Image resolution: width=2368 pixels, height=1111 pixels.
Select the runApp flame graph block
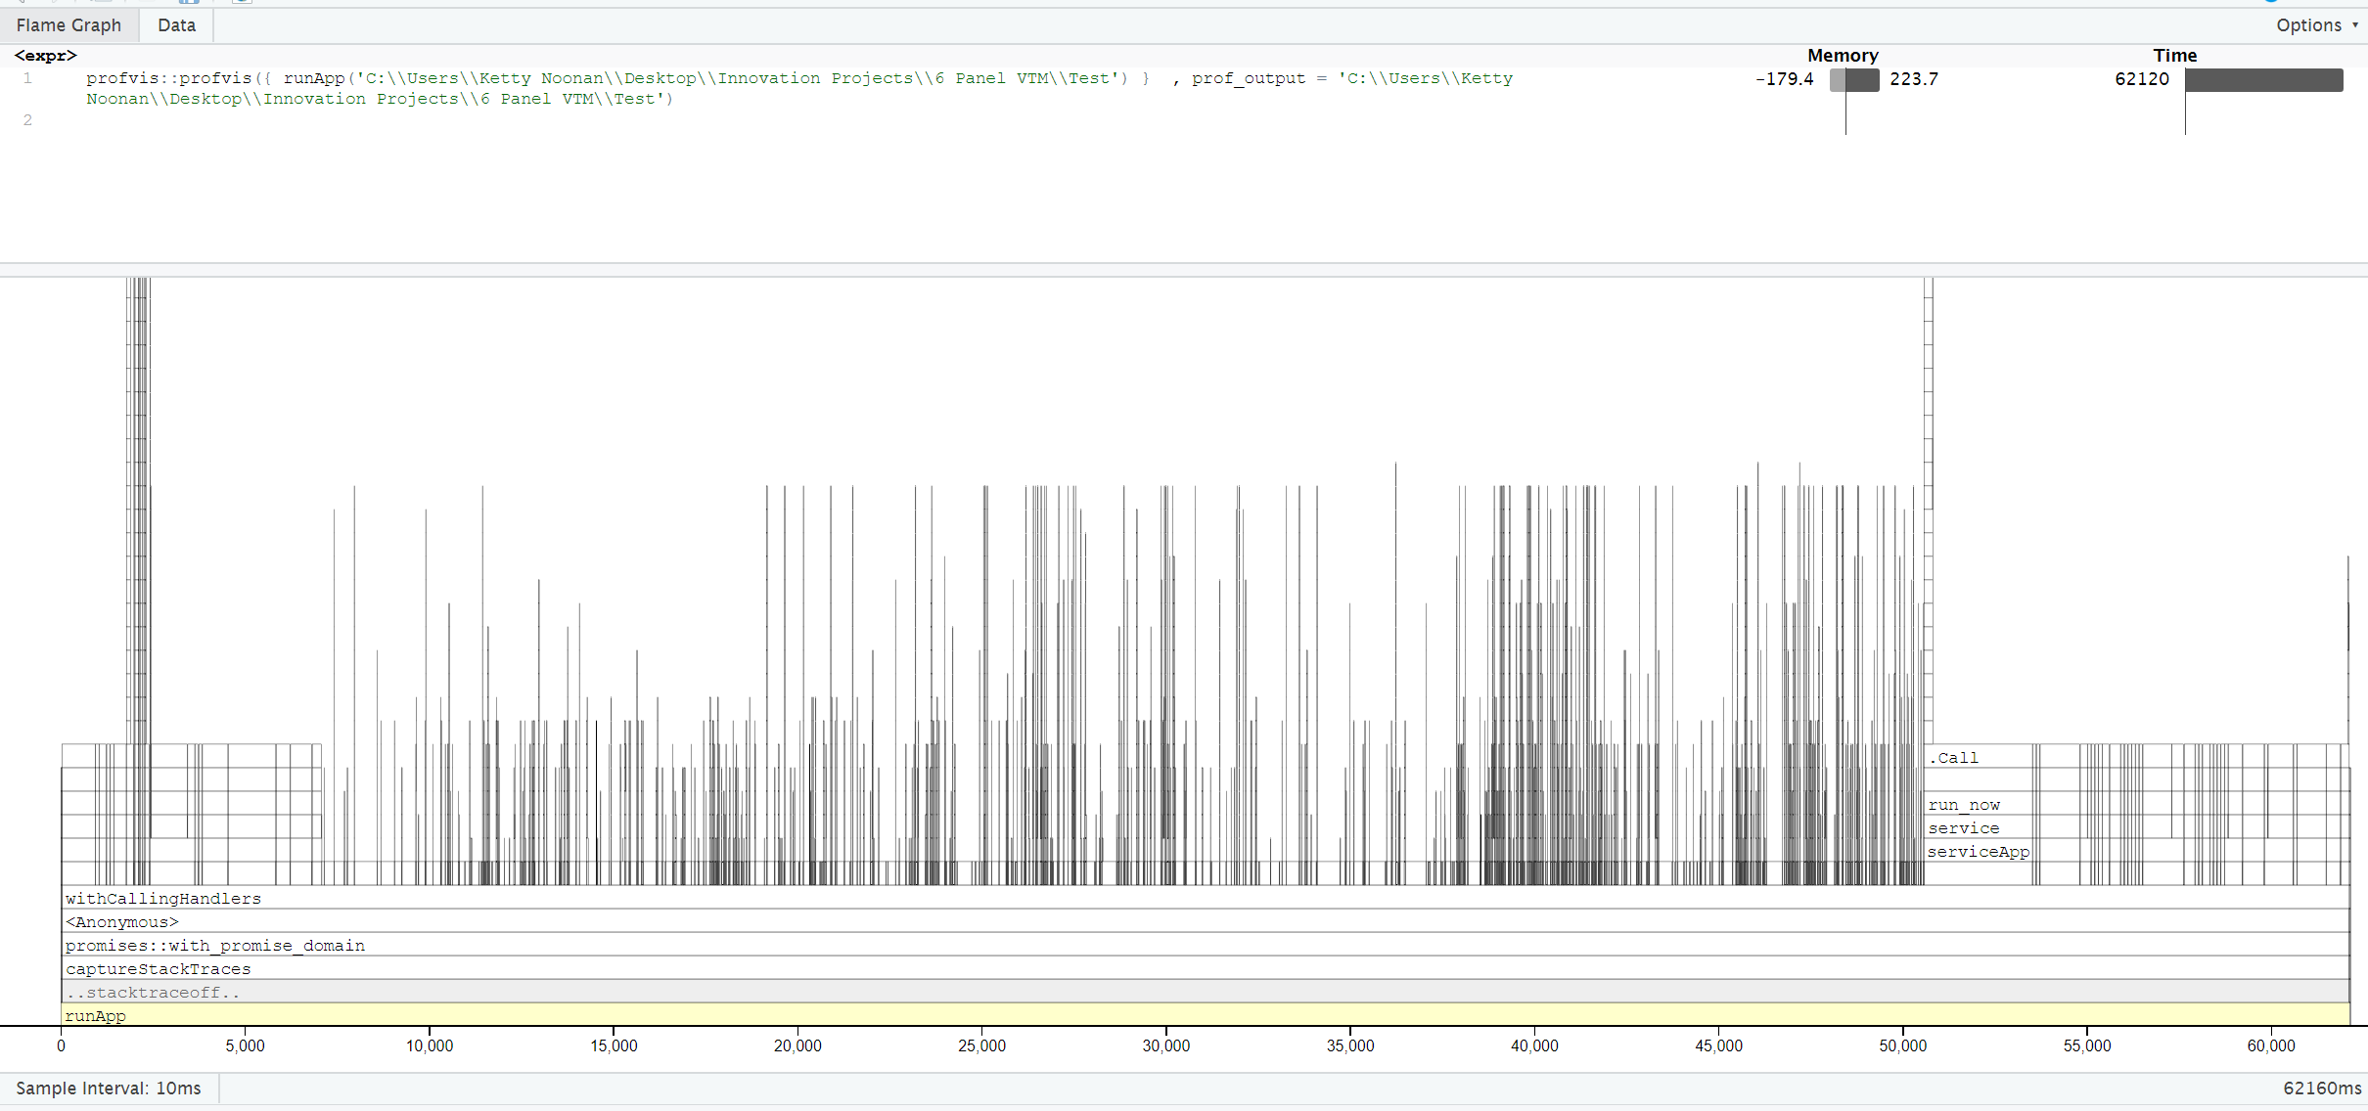tap(1206, 1015)
